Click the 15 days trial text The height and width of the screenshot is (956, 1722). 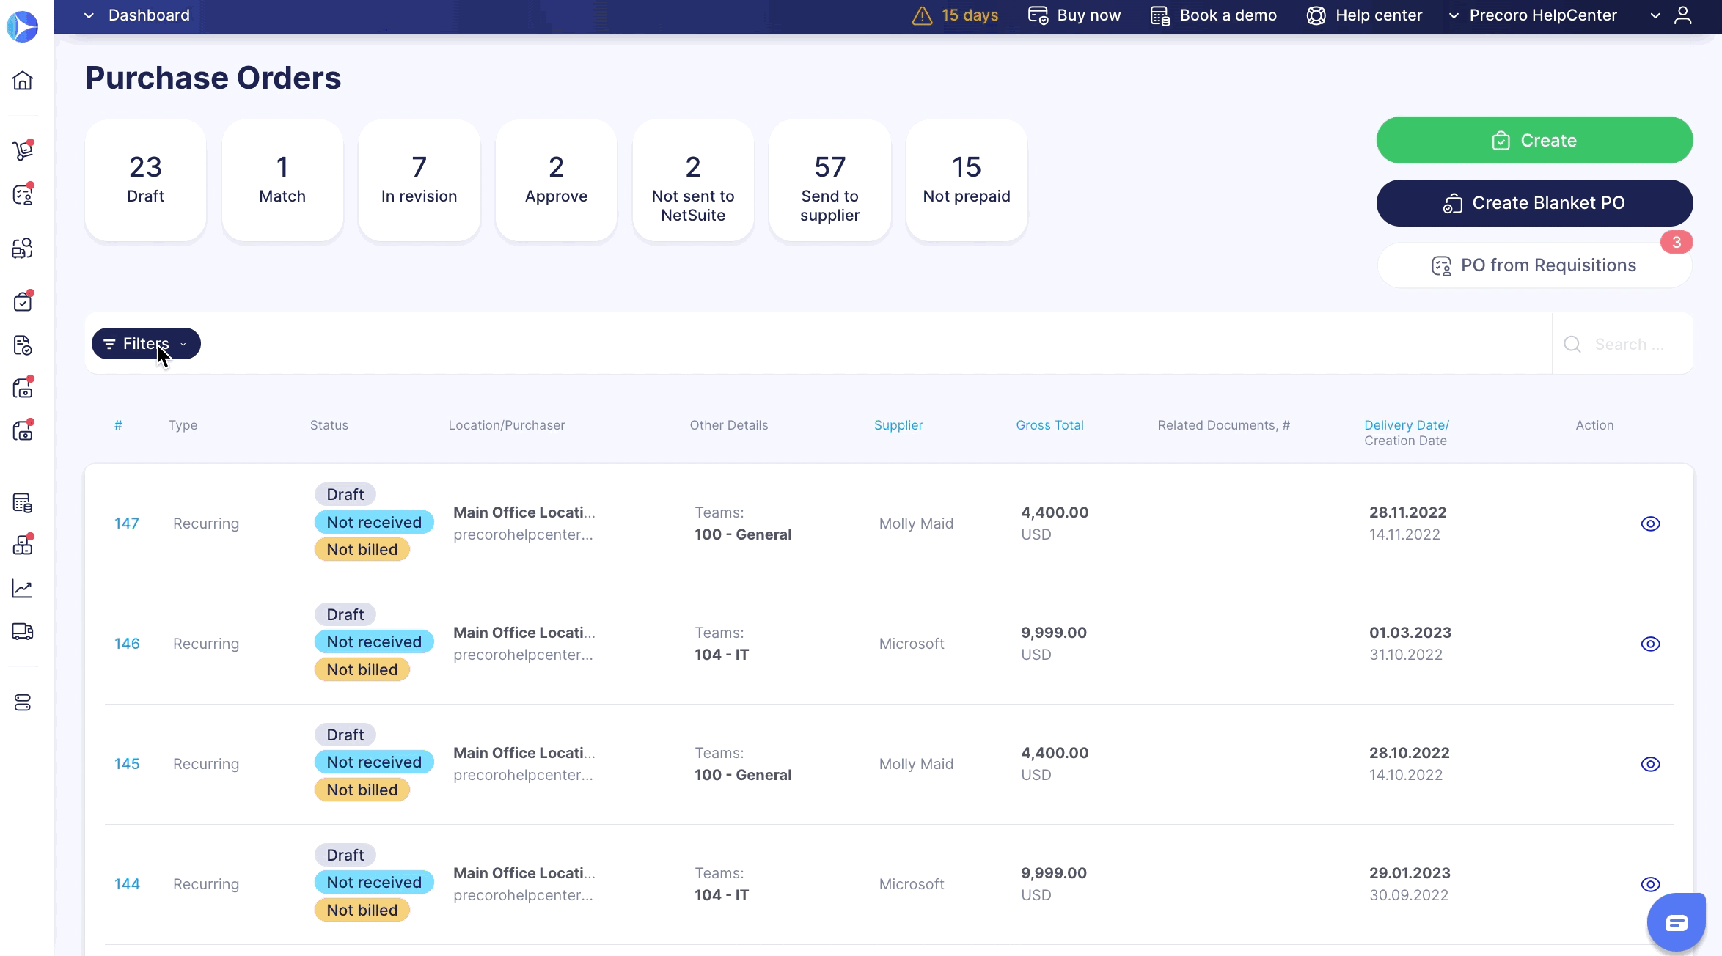coord(970,15)
